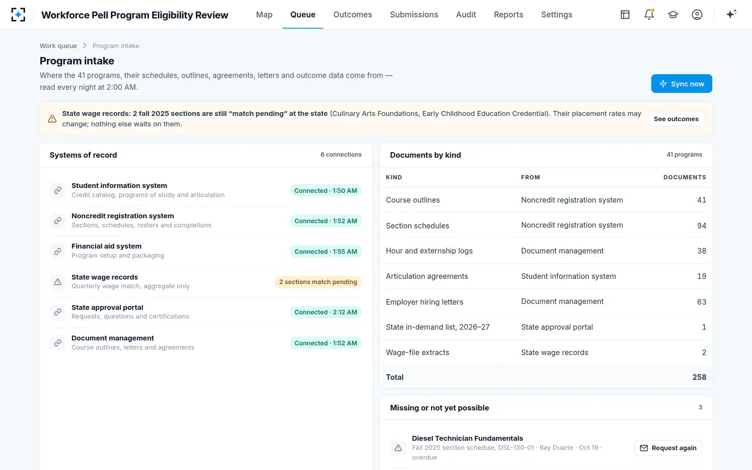Click the '6 connections' count
Image resolution: width=752 pixels, height=470 pixels.
[x=341, y=155]
